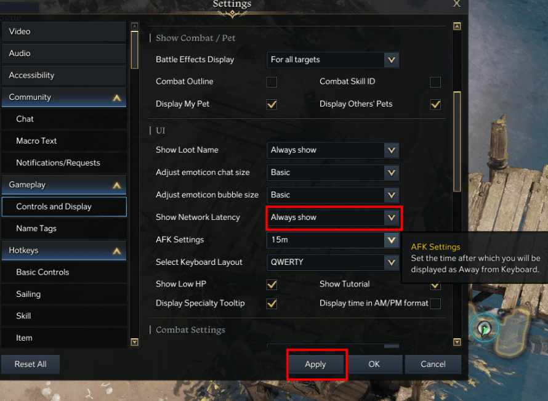Click the sidebar scroll down arrow
This screenshot has height=401, width=548.
point(135,342)
